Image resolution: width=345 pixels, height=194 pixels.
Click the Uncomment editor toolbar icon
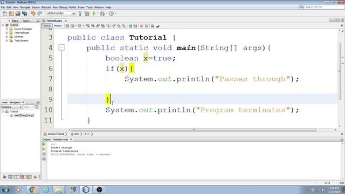[157, 26]
